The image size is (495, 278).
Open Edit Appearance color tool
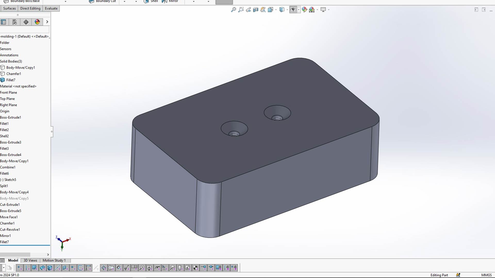304,10
